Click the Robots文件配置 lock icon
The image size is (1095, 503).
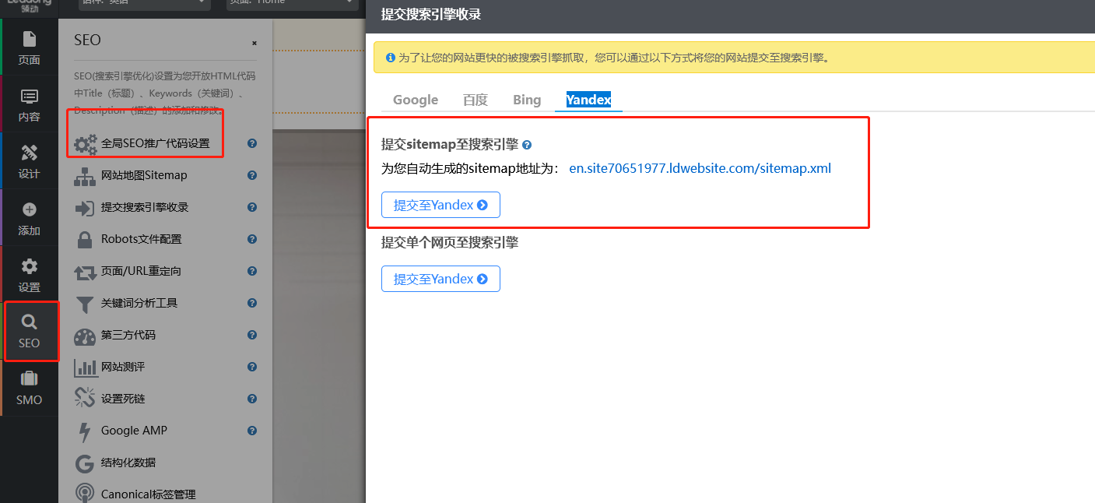click(84, 239)
